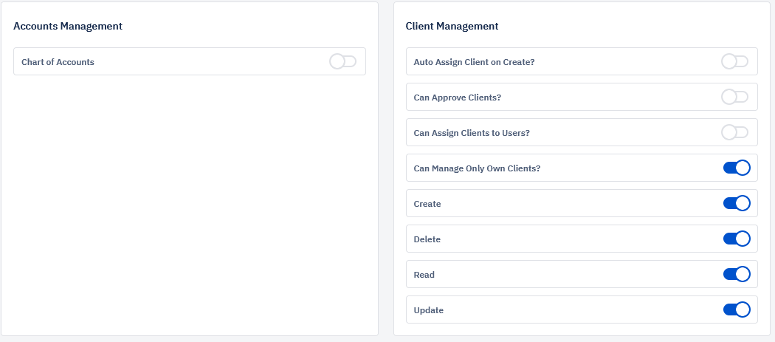
Task: Click the Read label text
Action: [x=424, y=275]
